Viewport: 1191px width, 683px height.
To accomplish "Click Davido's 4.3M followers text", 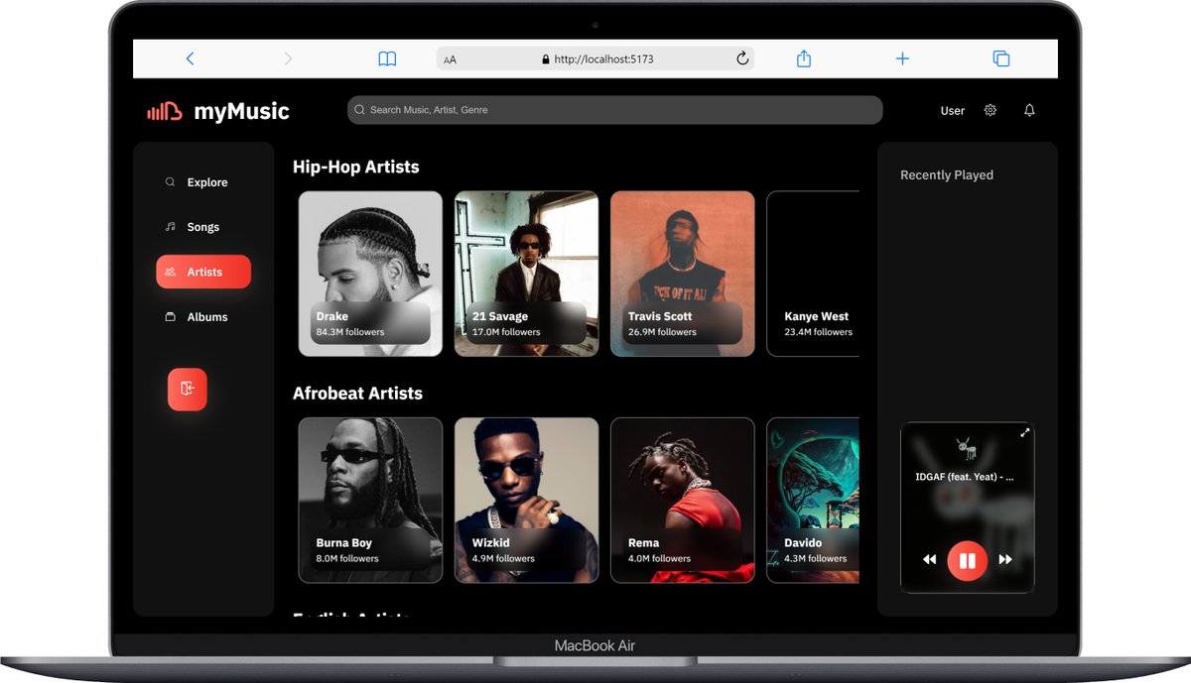I will pos(815,558).
